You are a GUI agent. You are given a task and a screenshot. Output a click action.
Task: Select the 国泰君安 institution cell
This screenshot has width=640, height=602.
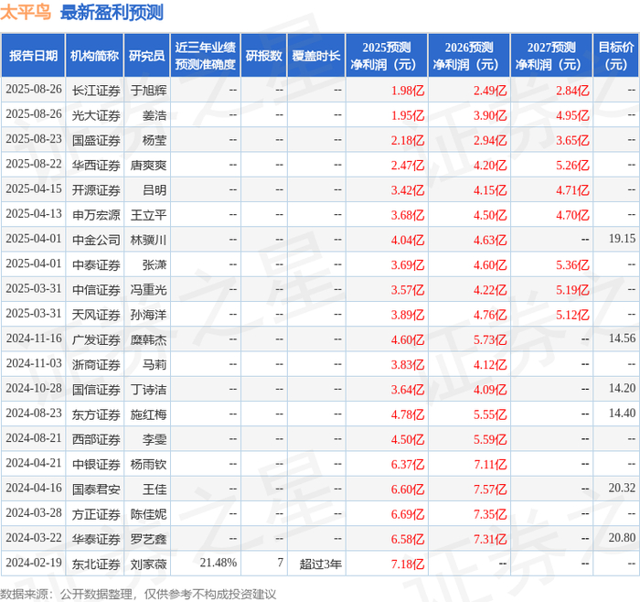tap(96, 489)
